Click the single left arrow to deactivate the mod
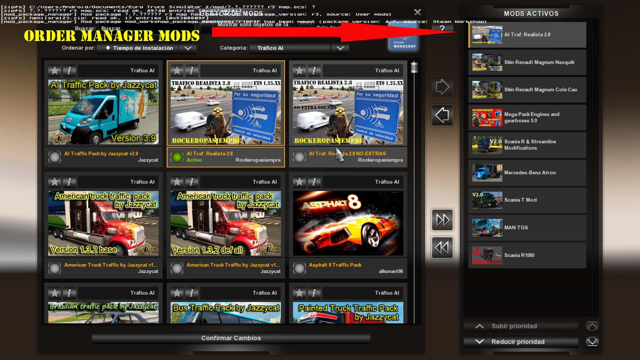The width and height of the screenshot is (640, 360). pos(442,115)
